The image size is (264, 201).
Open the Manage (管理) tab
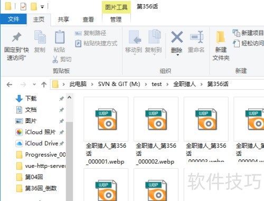(x=116, y=20)
